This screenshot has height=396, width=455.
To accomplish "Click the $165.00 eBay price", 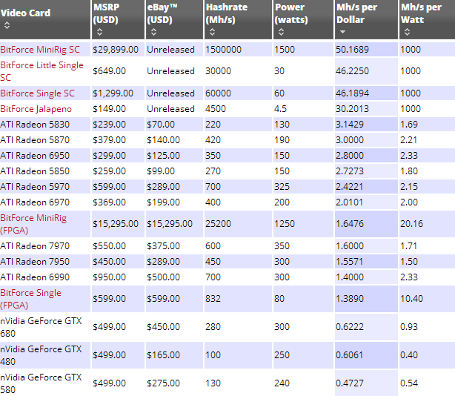I will tap(163, 355).
